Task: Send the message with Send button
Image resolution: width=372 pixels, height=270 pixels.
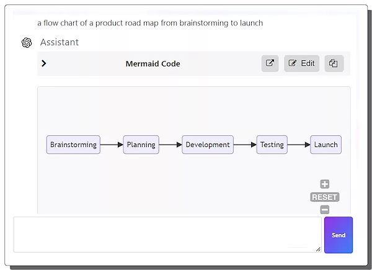Action: point(339,235)
